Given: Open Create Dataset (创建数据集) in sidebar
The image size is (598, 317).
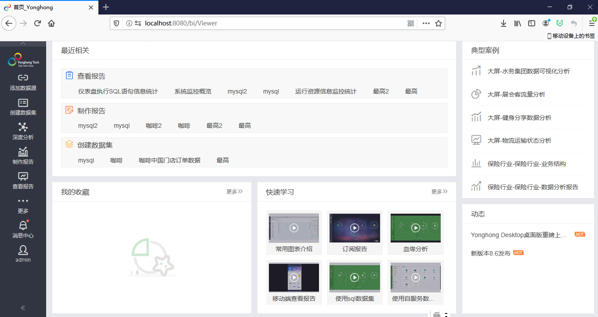Looking at the screenshot, I should 23,103.
